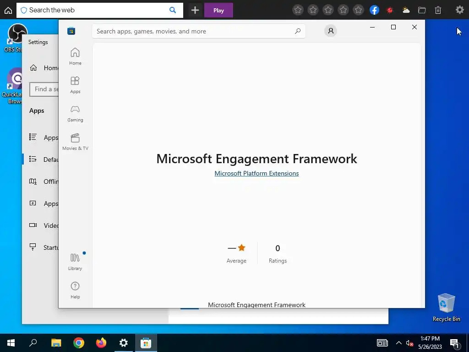Click the folder icon in top toolbar

pos(422,10)
